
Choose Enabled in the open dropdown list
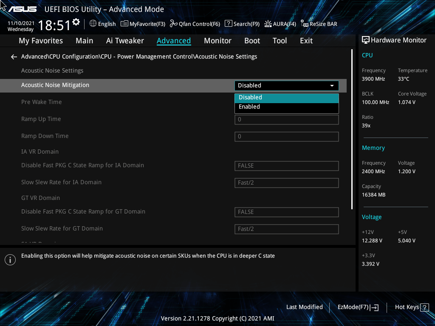coord(287,107)
